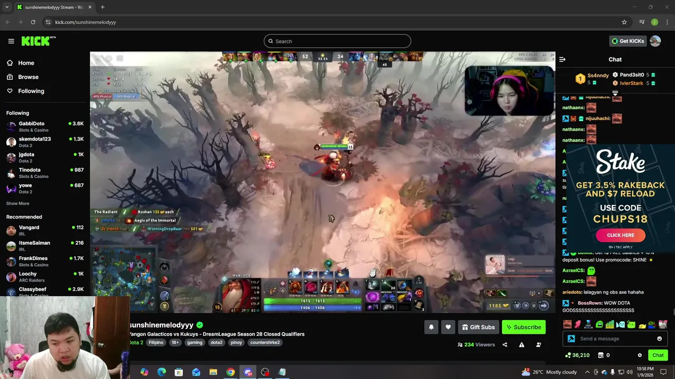Follow channel with heart button

click(448, 327)
